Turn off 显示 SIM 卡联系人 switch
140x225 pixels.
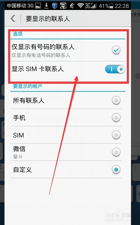115,69
